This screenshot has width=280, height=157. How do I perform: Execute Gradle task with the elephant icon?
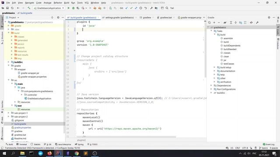coord(225,23)
